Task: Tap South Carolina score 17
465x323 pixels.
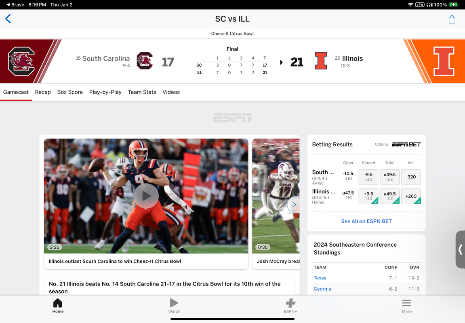Action: [168, 62]
